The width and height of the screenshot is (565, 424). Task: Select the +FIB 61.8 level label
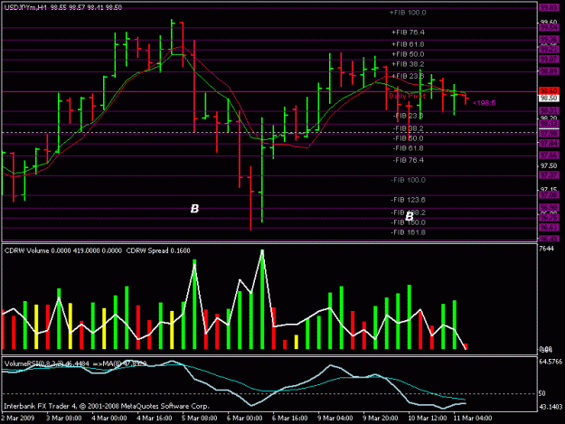pyautogui.click(x=408, y=44)
